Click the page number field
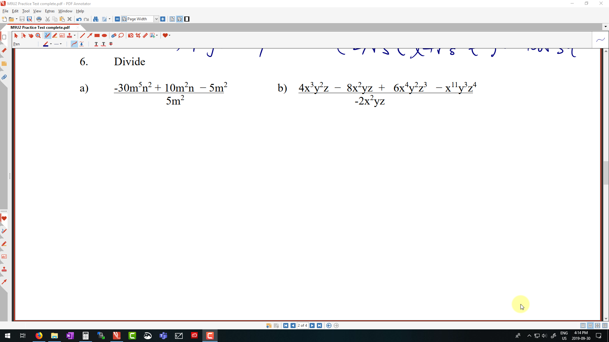The width and height of the screenshot is (609, 342). click(x=302, y=326)
